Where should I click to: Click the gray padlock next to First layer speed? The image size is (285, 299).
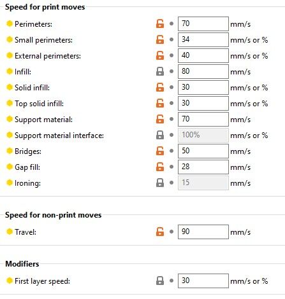(x=160, y=281)
